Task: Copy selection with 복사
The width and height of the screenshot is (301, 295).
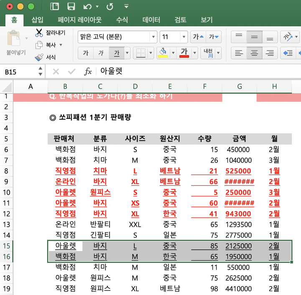Action: point(46,45)
